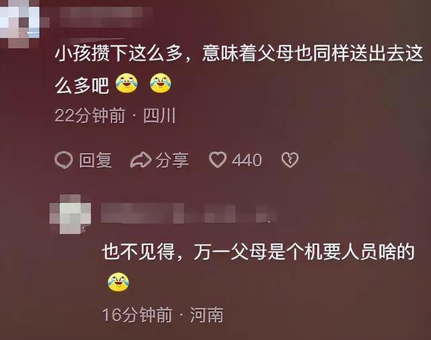Tap the 分享 share label
This screenshot has height=340, width=431.
[172, 160]
